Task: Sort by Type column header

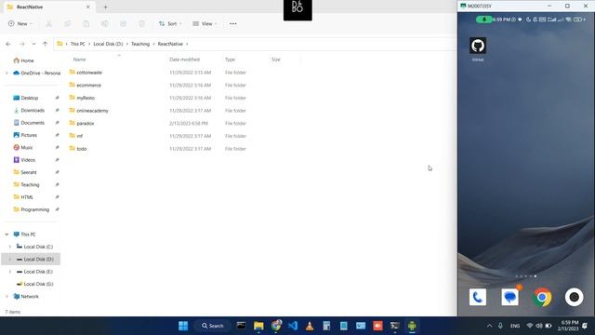Action: [x=230, y=60]
